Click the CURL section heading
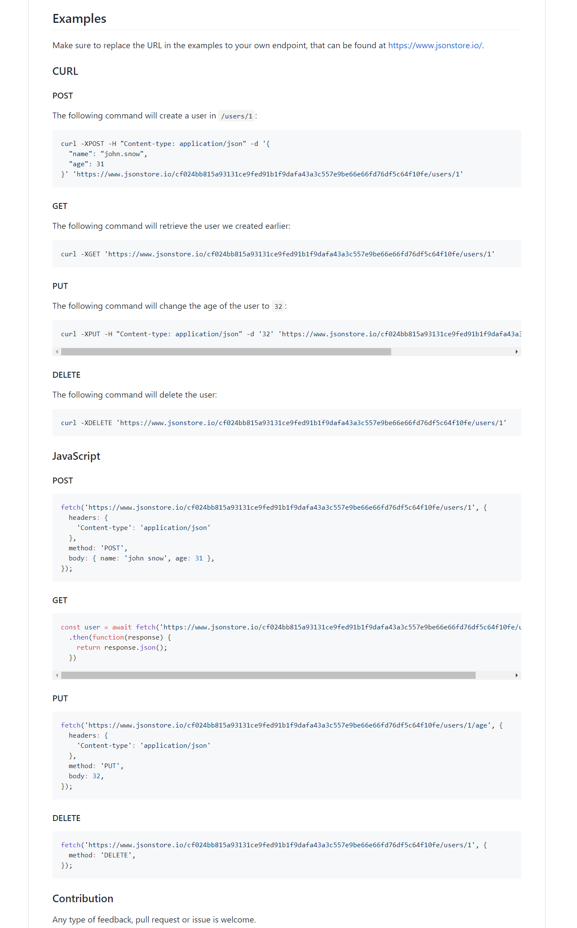Screen dimensions: 577x928 (65, 71)
